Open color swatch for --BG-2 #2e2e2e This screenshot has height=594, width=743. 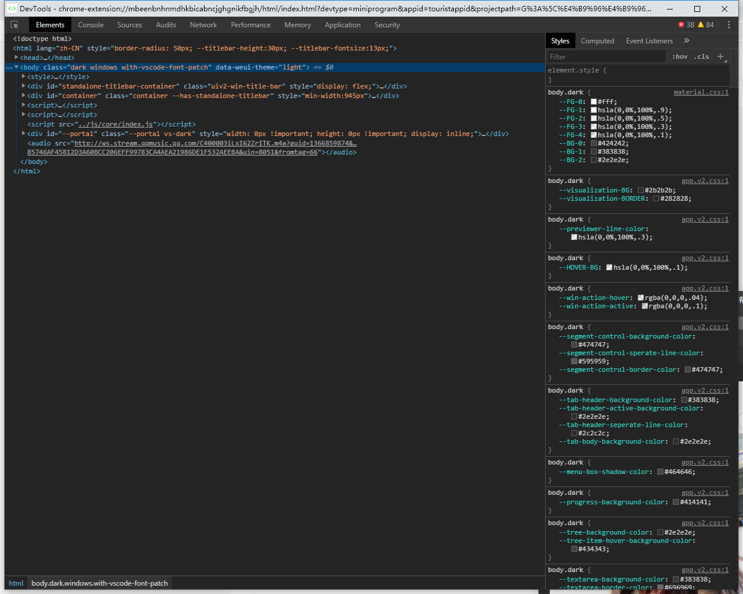(x=593, y=160)
